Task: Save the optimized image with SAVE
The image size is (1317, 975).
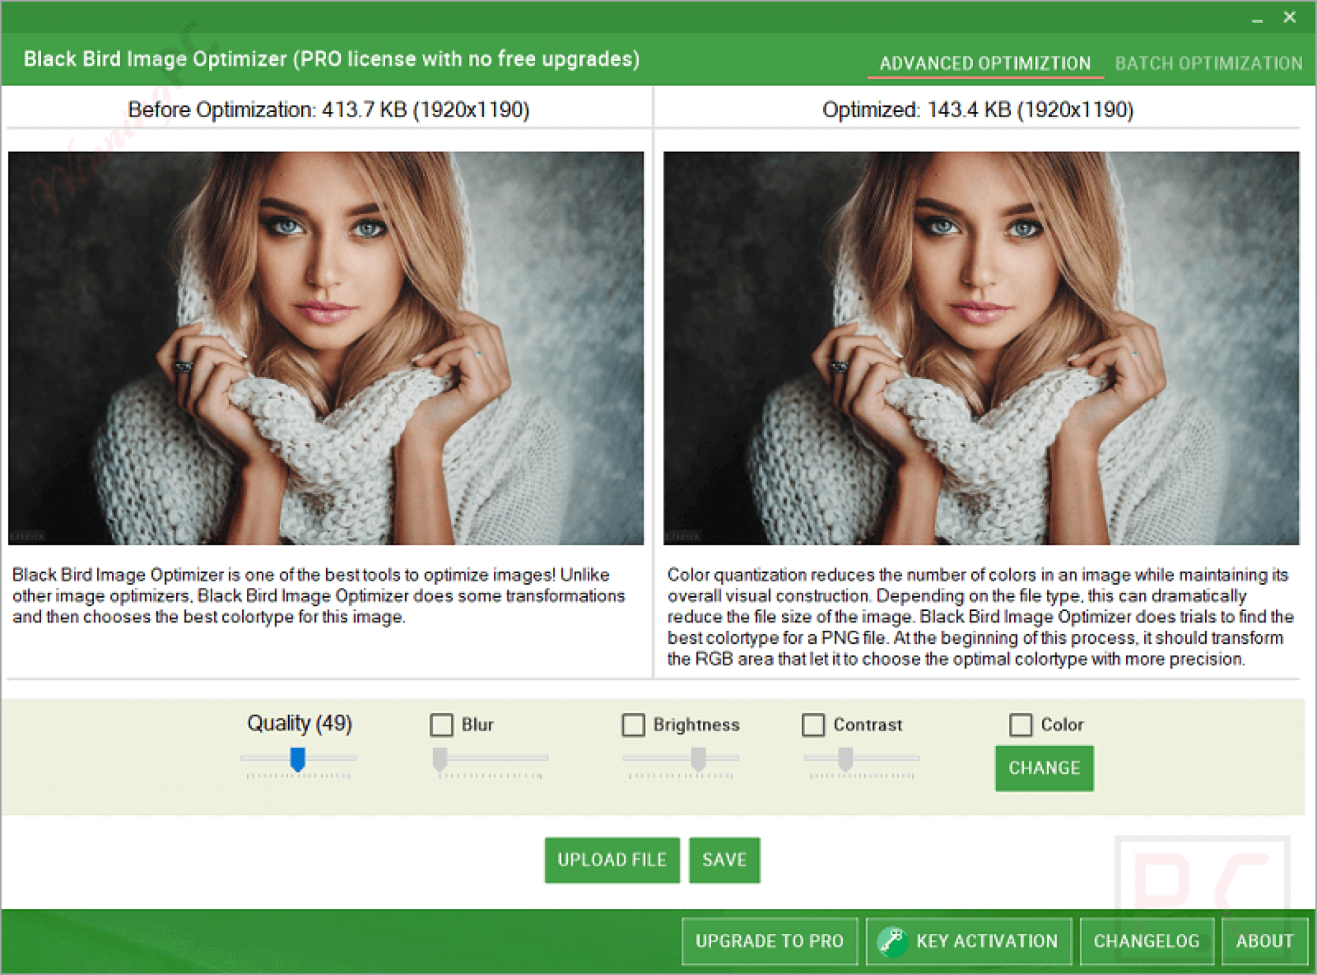Action: tap(724, 860)
